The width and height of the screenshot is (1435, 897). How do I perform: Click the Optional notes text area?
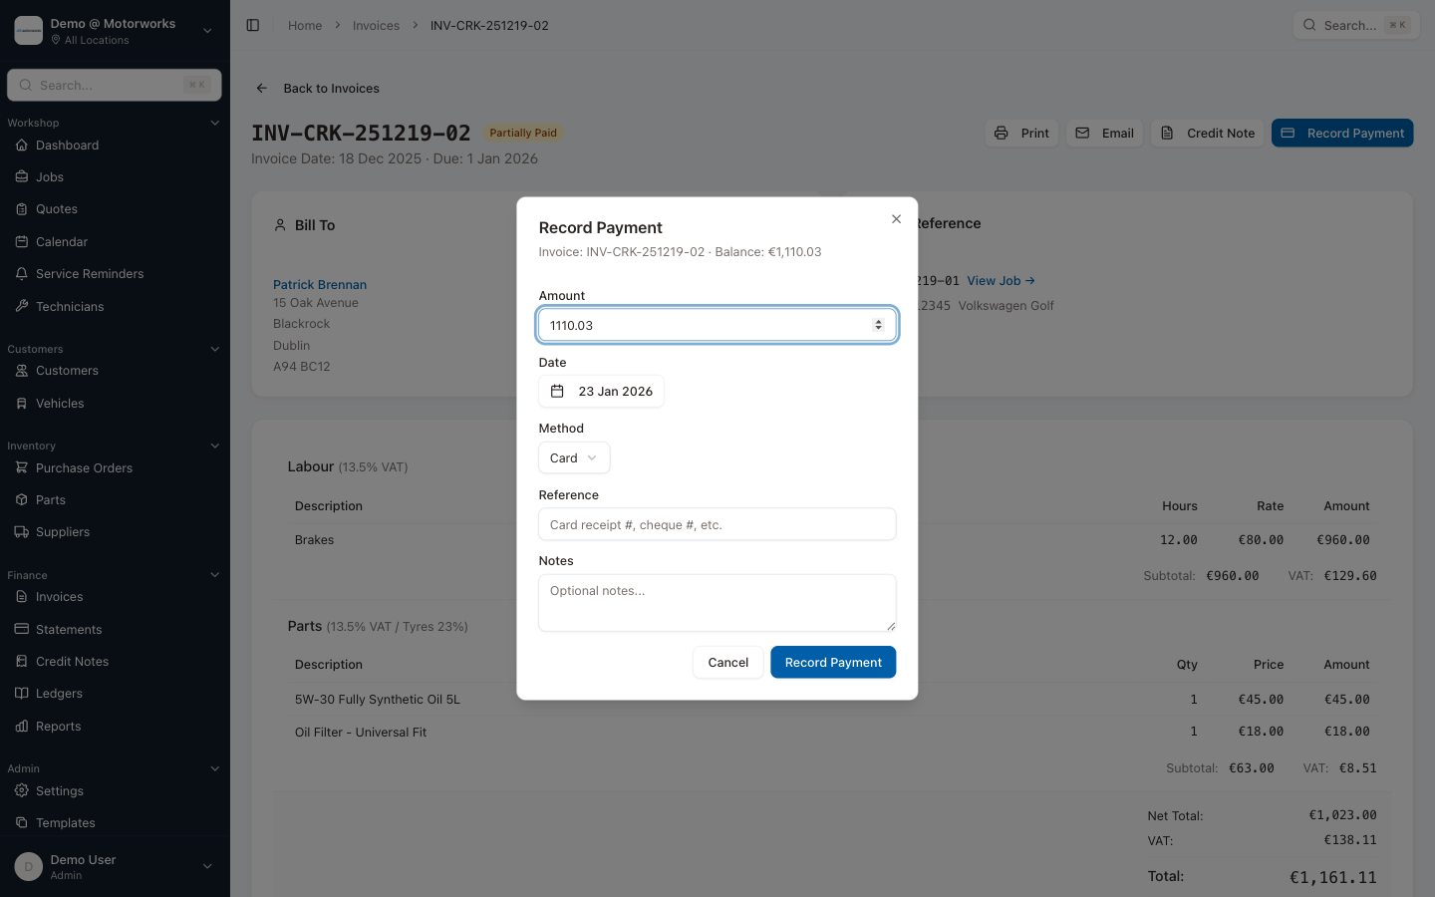tap(717, 602)
